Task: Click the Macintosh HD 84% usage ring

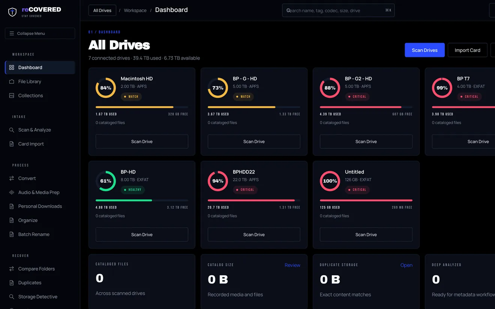Action: (106, 88)
